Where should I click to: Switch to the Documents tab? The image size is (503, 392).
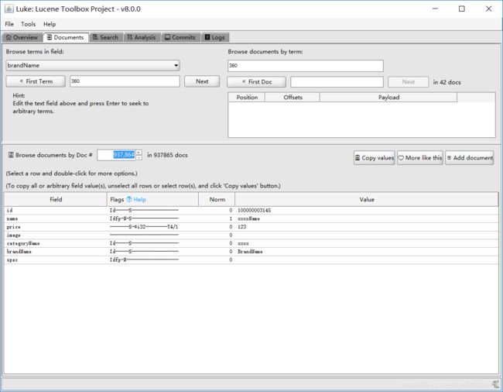(x=66, y=37)
